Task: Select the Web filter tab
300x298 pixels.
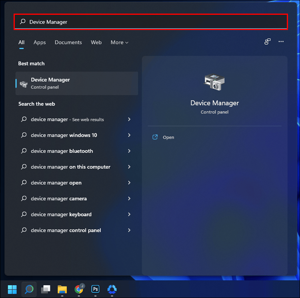Action: 96,42
